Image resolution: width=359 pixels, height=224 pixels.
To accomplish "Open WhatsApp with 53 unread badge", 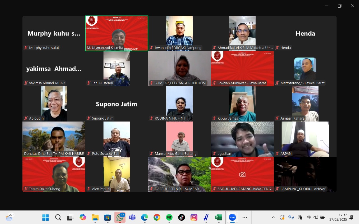I will [x=120, y=217].
